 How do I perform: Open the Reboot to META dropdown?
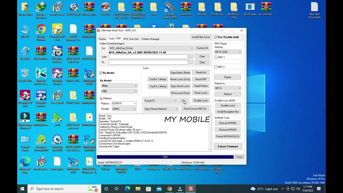pyautogui.click(x=228, y=88)
